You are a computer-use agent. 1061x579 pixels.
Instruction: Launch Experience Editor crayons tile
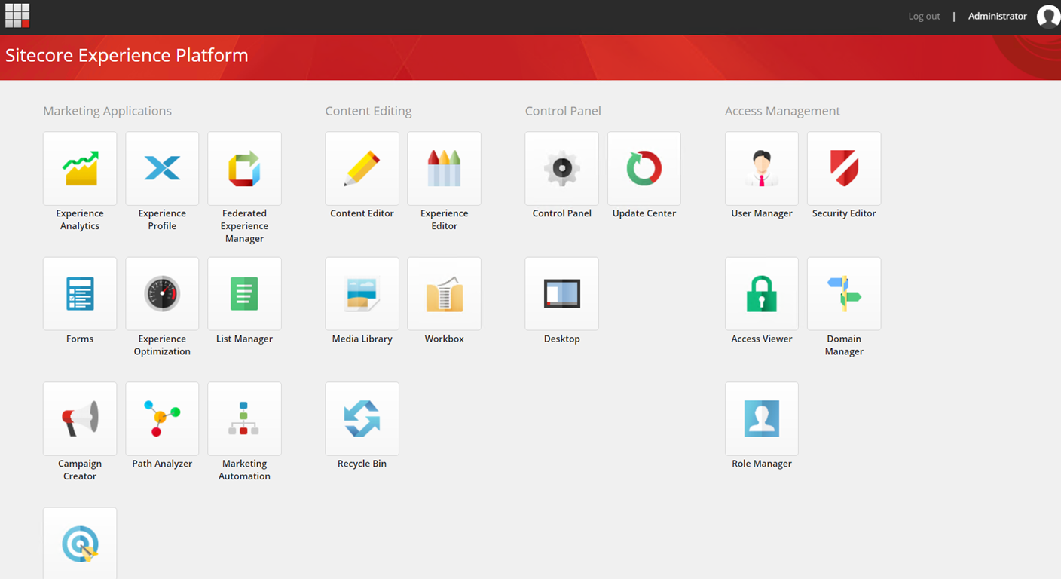click(x=444, y=168)
